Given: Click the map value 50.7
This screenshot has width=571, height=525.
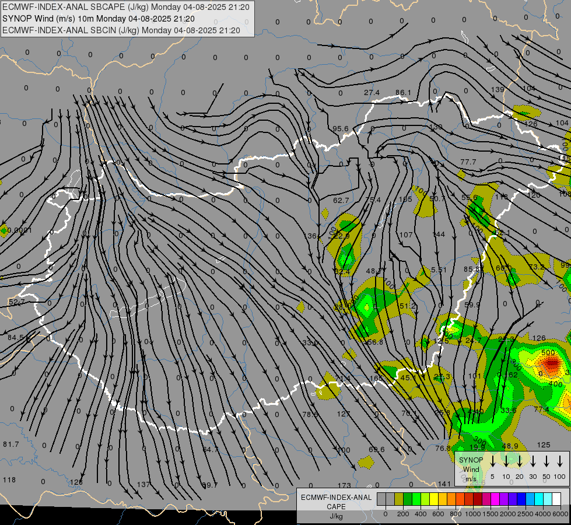Looking at the screenshot, I should coord(437,198).
